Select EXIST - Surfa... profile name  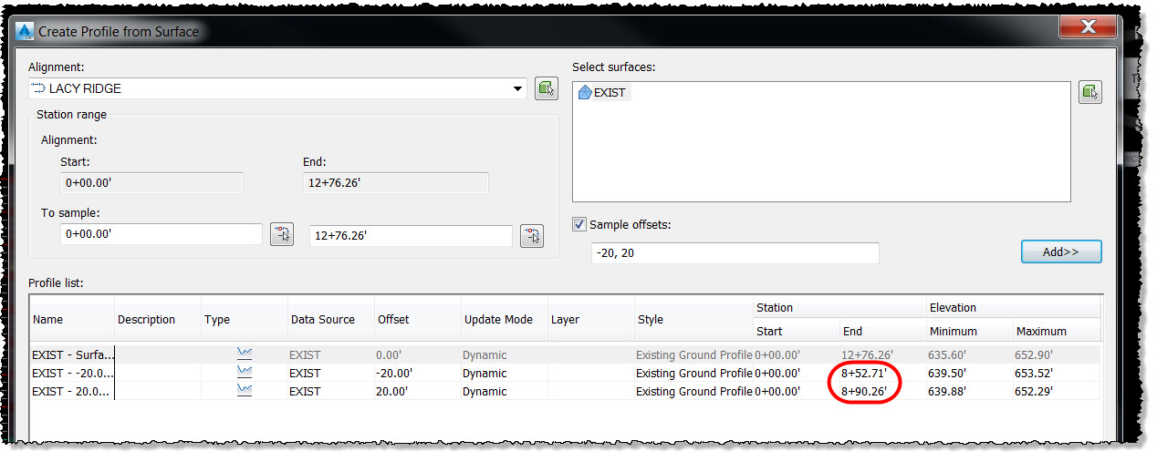(72, 354)
